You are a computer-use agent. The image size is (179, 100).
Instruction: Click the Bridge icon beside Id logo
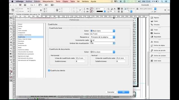[x=25, y=5]
